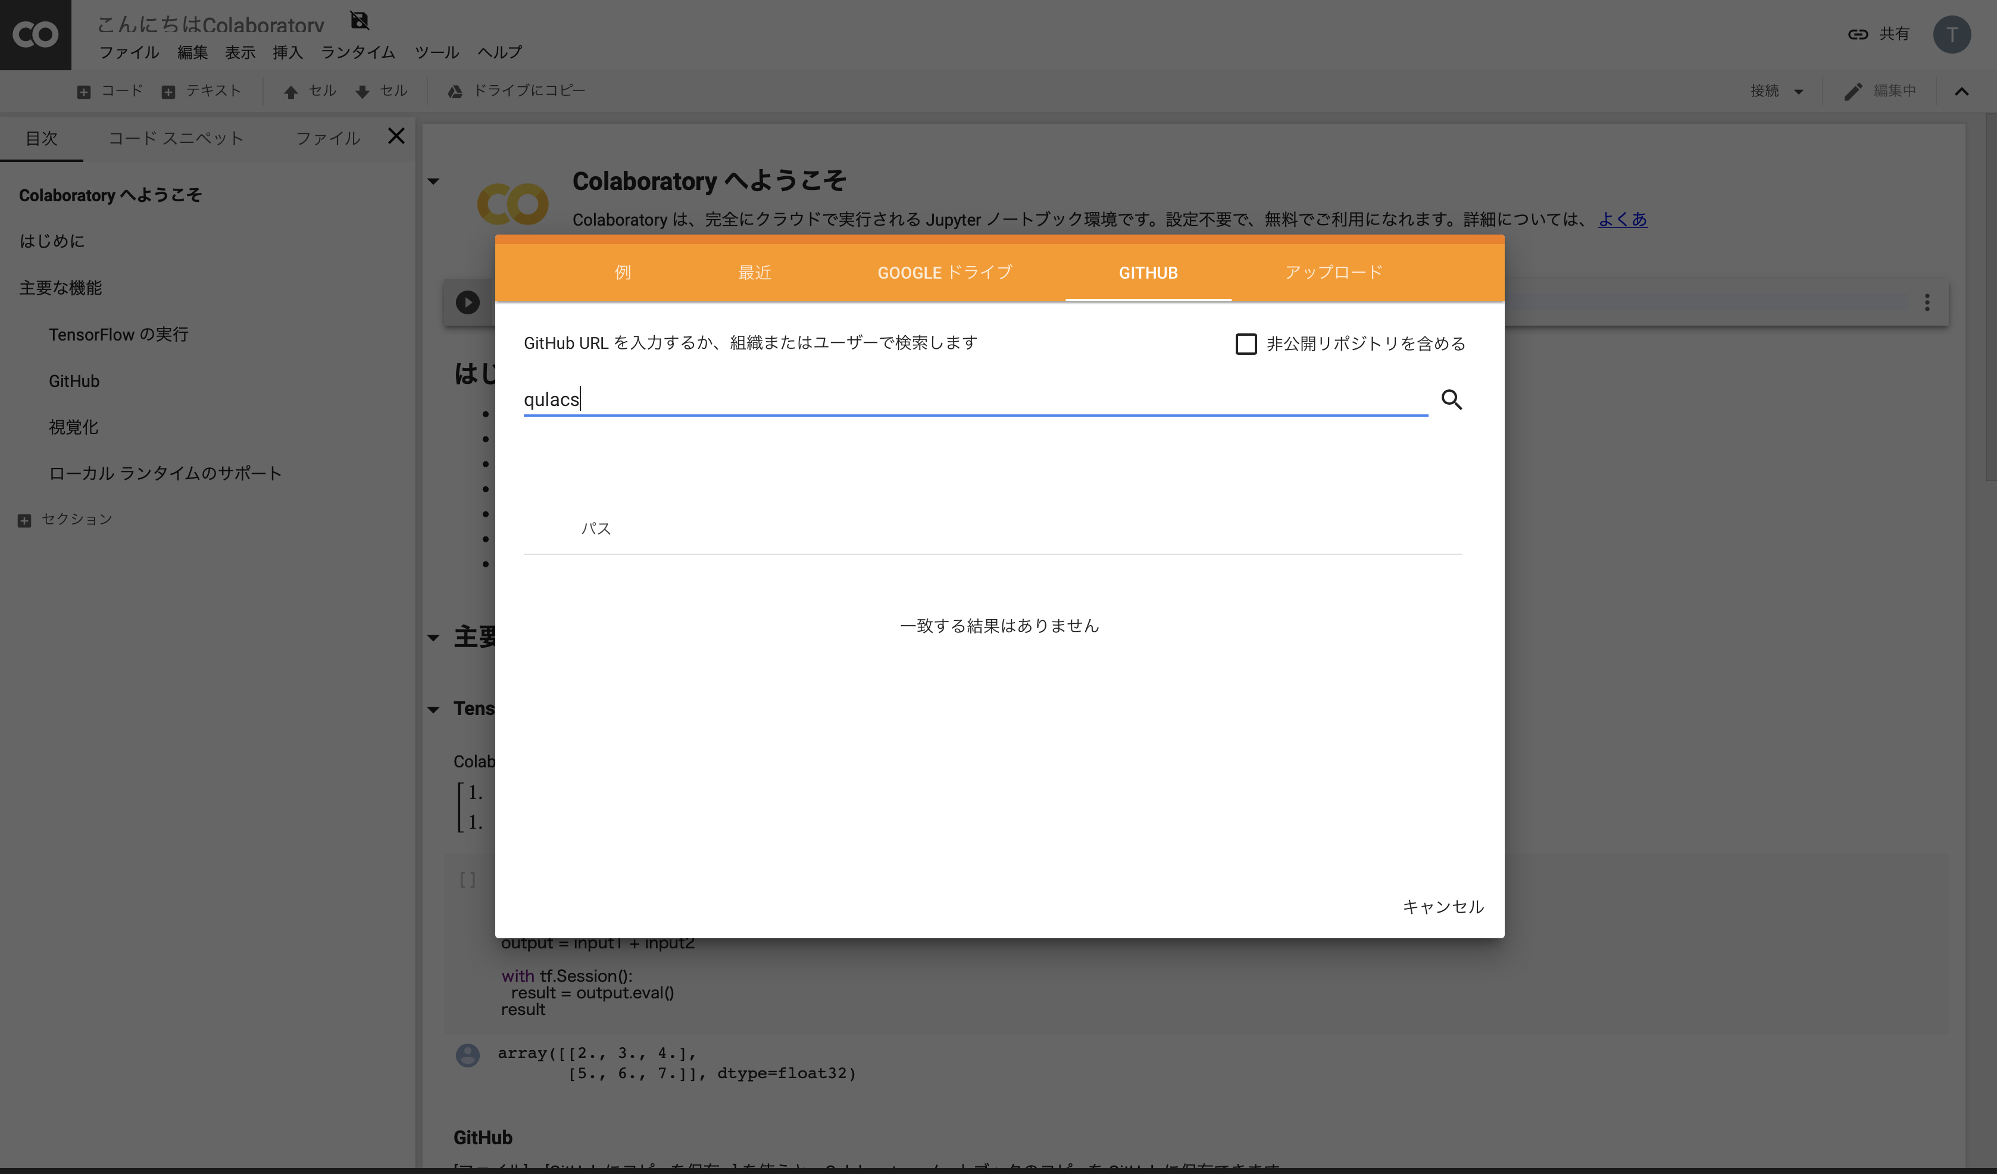This screenshot has width=1997, height=1174.
Task: Open the TensorFlow の実行 outline item
Action: pos(119,335)
